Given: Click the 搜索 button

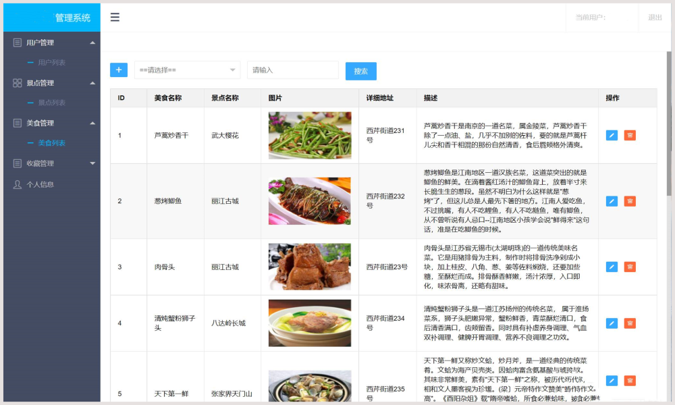Looking at the screenshot, I should coord(360,71).
